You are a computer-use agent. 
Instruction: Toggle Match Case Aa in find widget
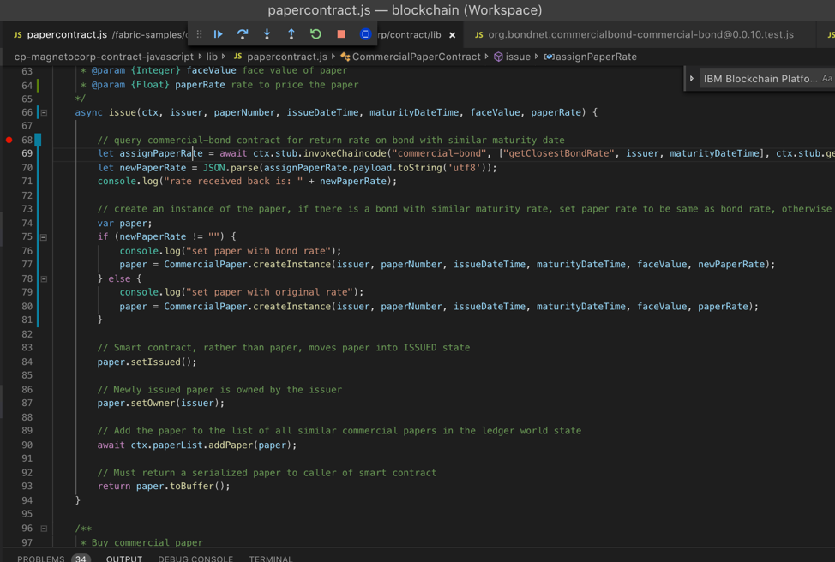pos(827,79)
